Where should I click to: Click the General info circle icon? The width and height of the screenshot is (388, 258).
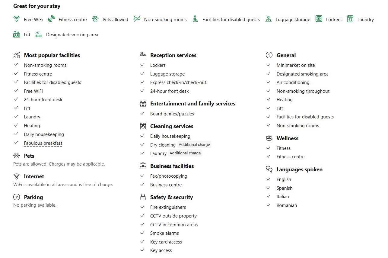[269, 55]
